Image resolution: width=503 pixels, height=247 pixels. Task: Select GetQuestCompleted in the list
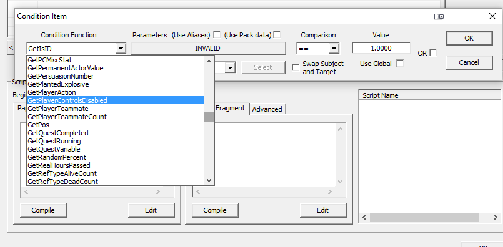point(115,133)
